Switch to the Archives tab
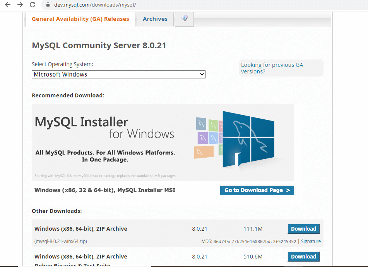This screenshot has height=267, width=368. [155, 19]
